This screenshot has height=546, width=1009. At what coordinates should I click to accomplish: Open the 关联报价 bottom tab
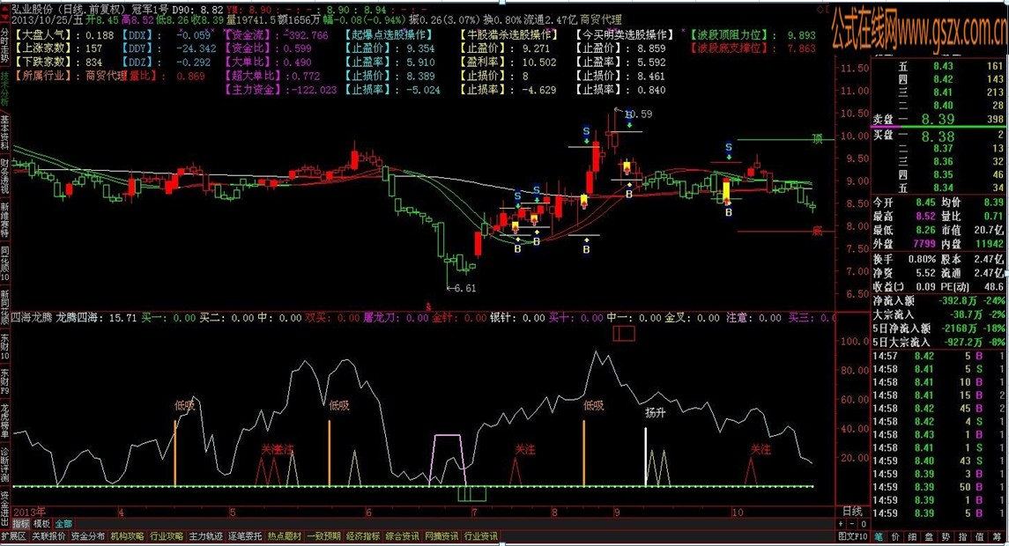click(48, 536)
